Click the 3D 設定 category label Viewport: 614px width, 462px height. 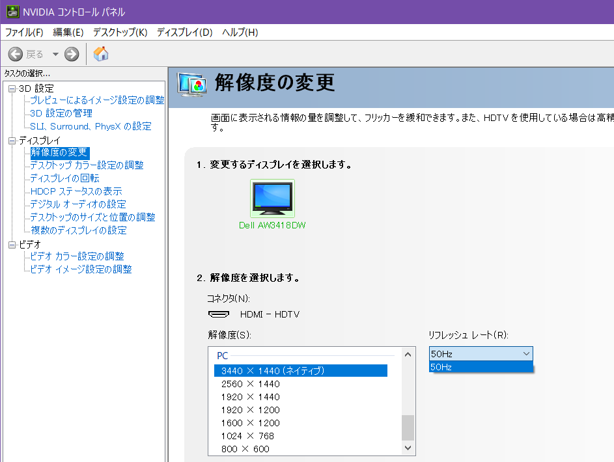click(36, 88)
